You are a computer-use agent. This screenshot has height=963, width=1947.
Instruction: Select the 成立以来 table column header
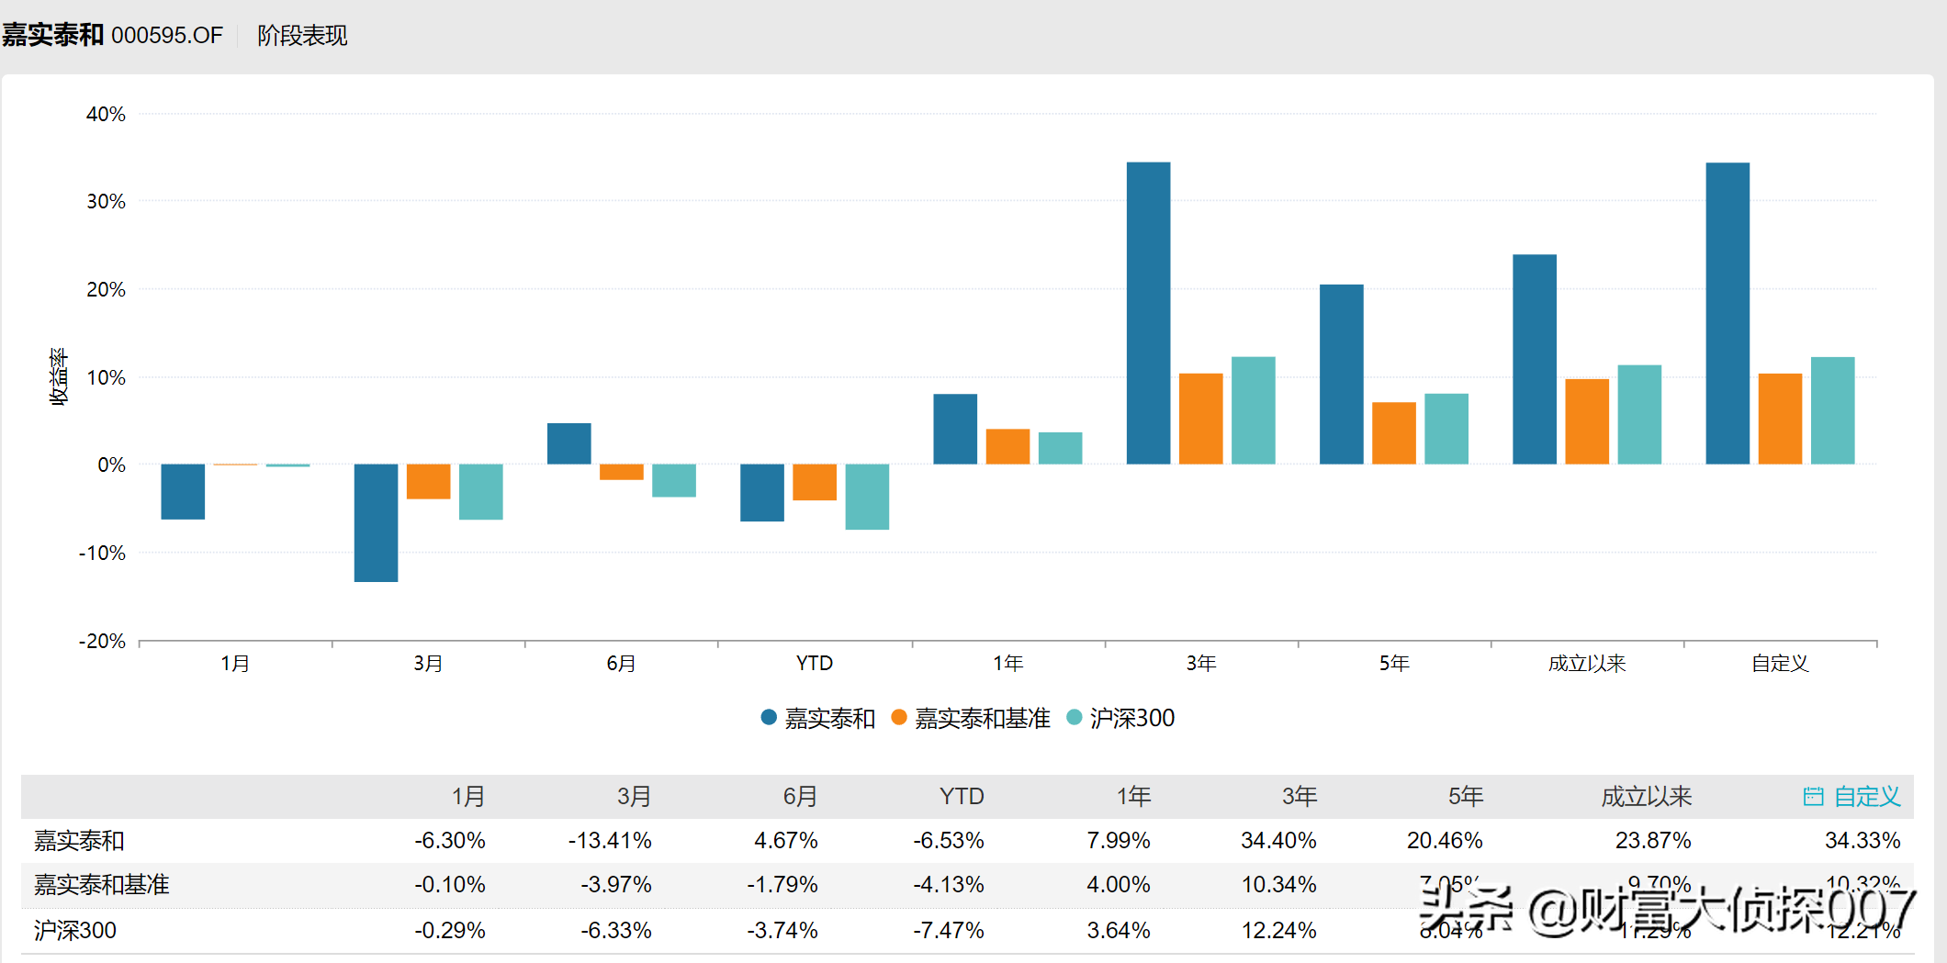click(1647, 796)
